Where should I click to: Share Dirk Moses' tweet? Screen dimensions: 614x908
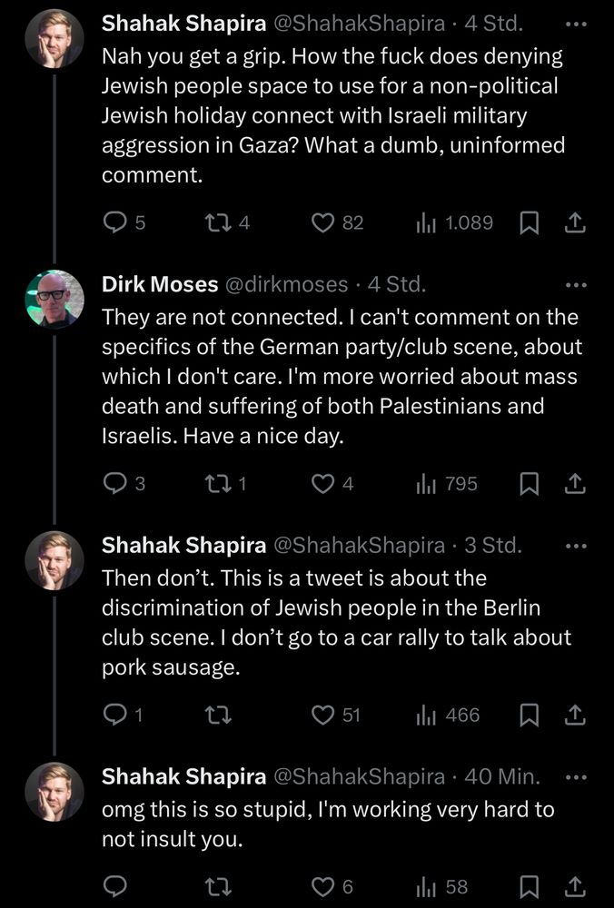pos(574,485)
